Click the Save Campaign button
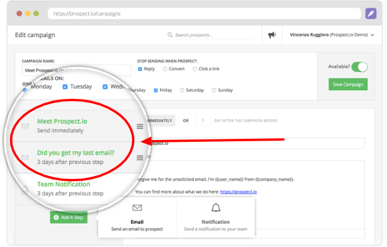387x247 pixels. coord(348,84)
